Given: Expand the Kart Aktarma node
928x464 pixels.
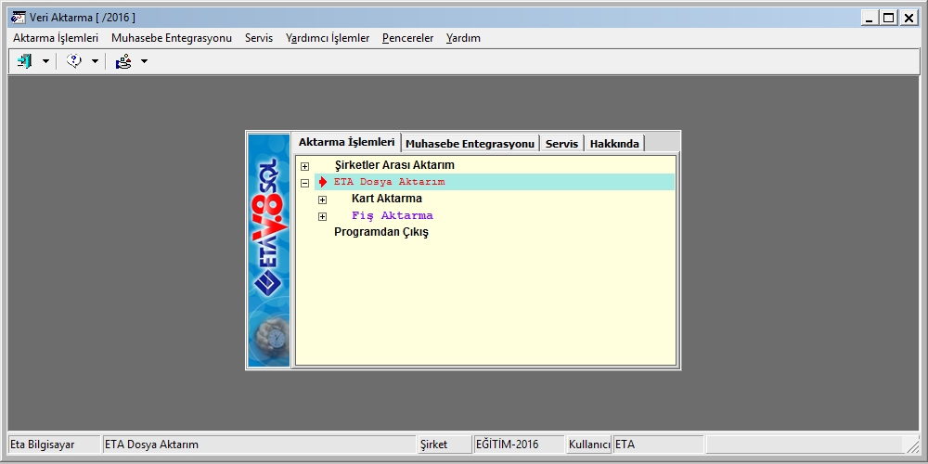Looking at the screenshot, I should (323, 200).
